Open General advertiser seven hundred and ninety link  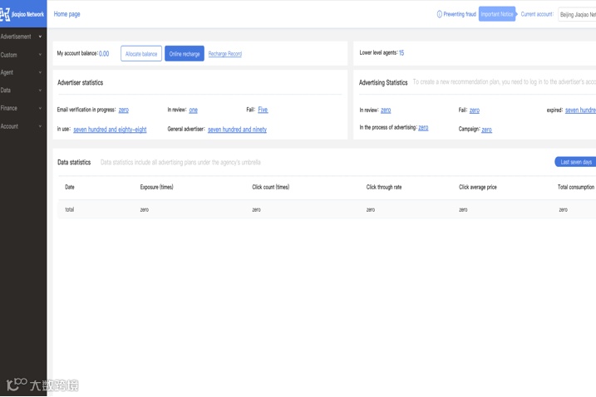[237, 130]
